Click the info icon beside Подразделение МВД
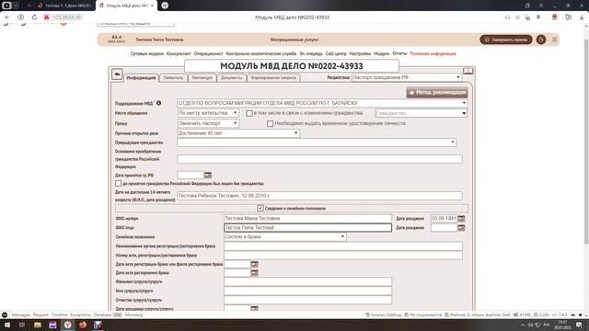 (x=158, y=103)
